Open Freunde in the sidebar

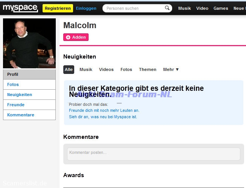pos(29,105)
